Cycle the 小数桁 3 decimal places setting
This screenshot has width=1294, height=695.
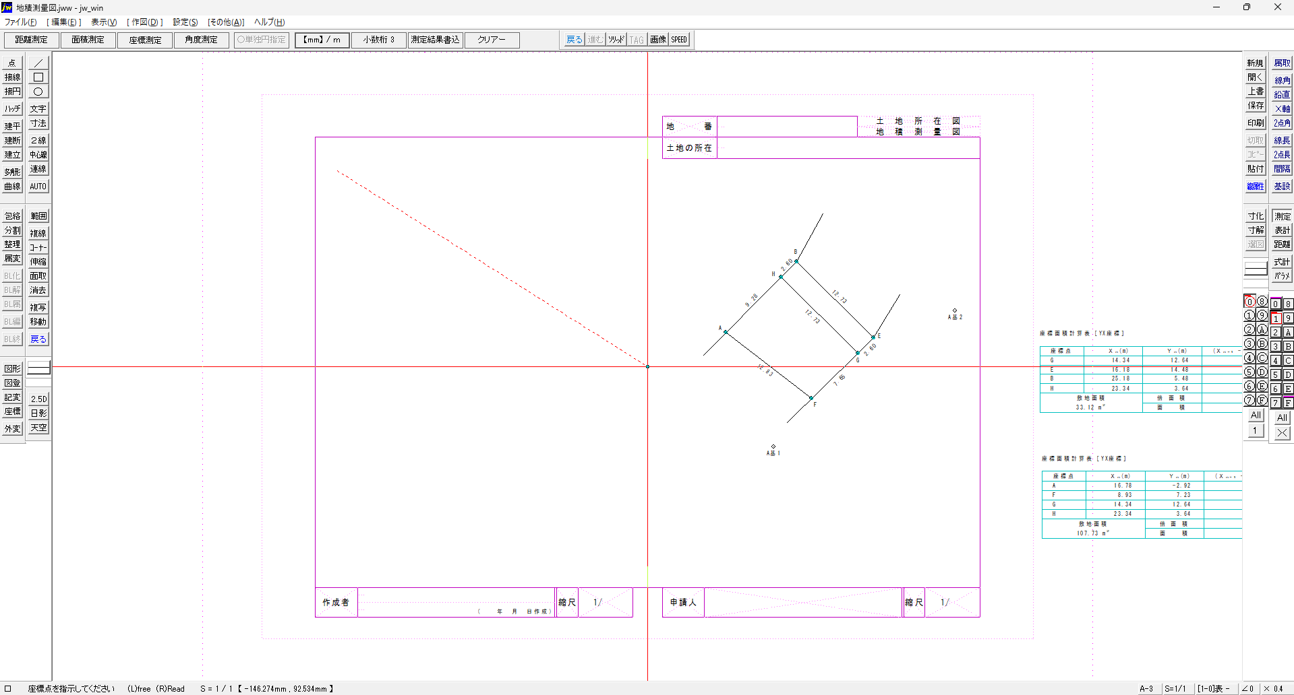378,40
